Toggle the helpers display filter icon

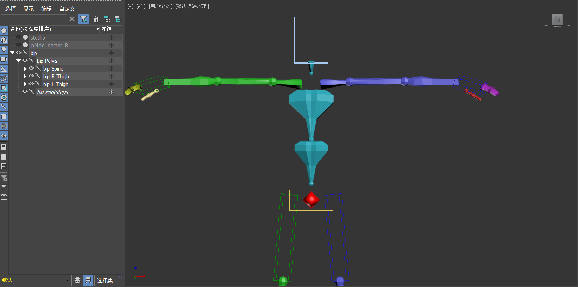tap(4, 69)
